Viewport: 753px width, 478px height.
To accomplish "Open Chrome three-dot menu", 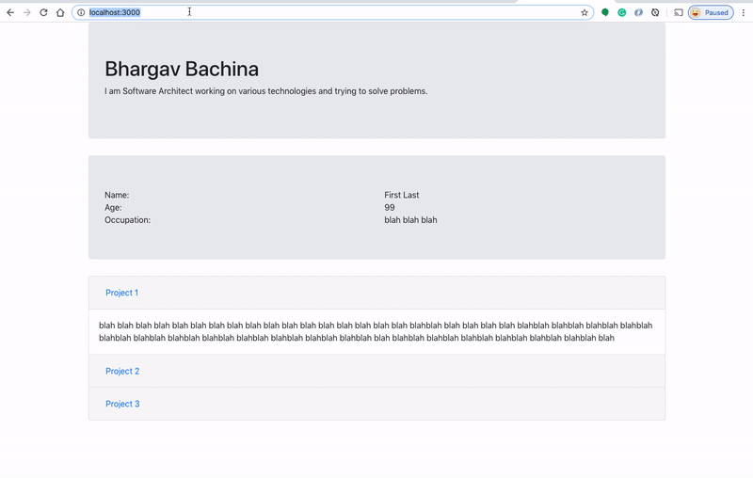I will point(743,12).
